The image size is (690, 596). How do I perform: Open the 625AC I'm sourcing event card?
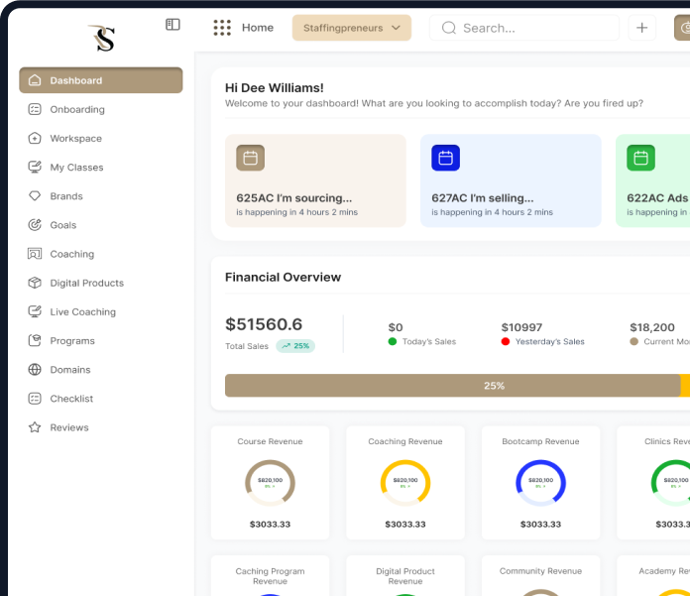[x=315, y=180]
